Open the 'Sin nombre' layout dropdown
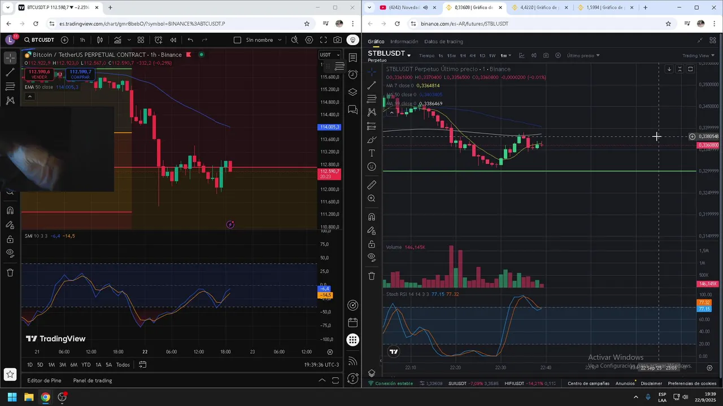Image resolution: width=723 pixels, height=406 pixels. [264, 40]
